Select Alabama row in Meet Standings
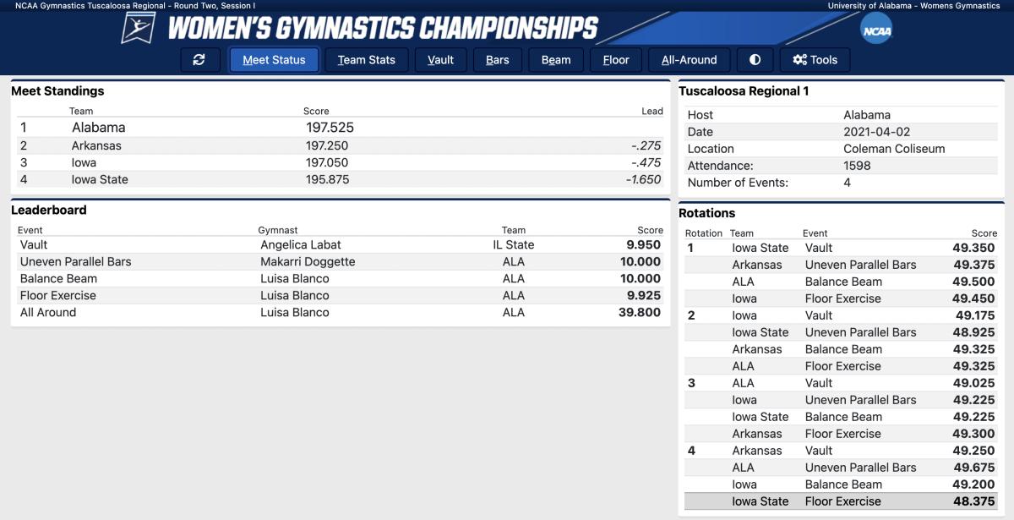The width and height of the screenshot is (1014, 520). 98,128
